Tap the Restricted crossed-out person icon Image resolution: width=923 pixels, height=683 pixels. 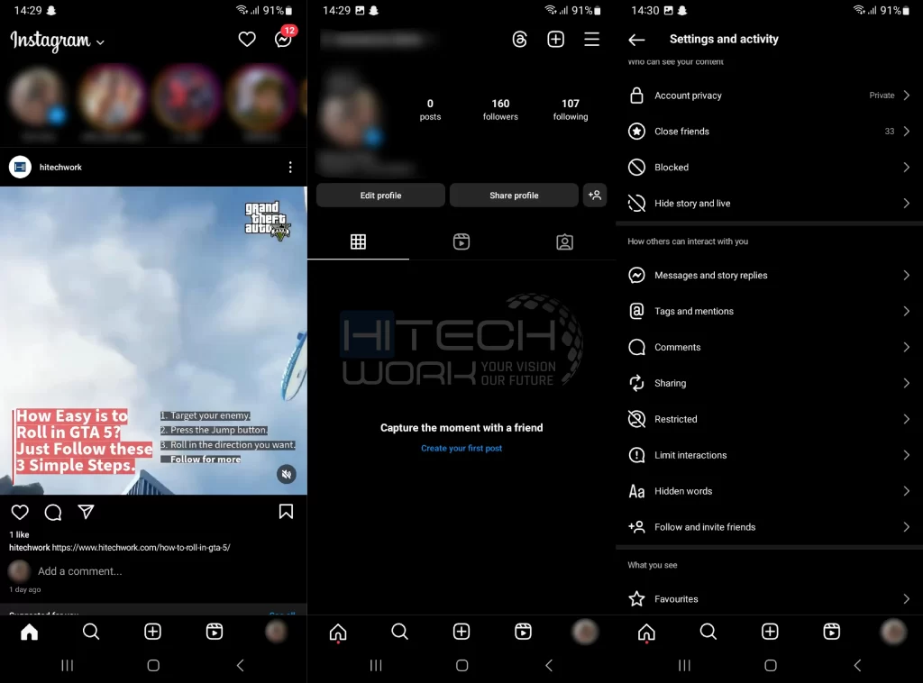(x=636, y=419)
